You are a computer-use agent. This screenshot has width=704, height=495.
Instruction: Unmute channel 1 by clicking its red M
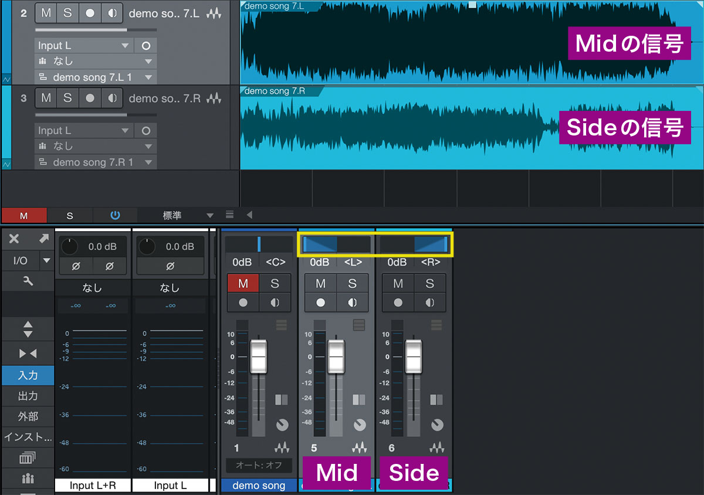(x=243, y=283)
